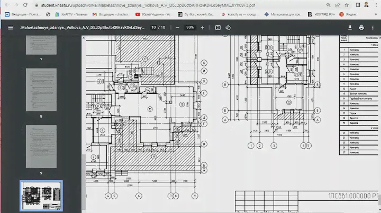Open the PDF viewer more actions menu
Screen dimensions: 381x213
pyautogui.click(x=374, y=27)
